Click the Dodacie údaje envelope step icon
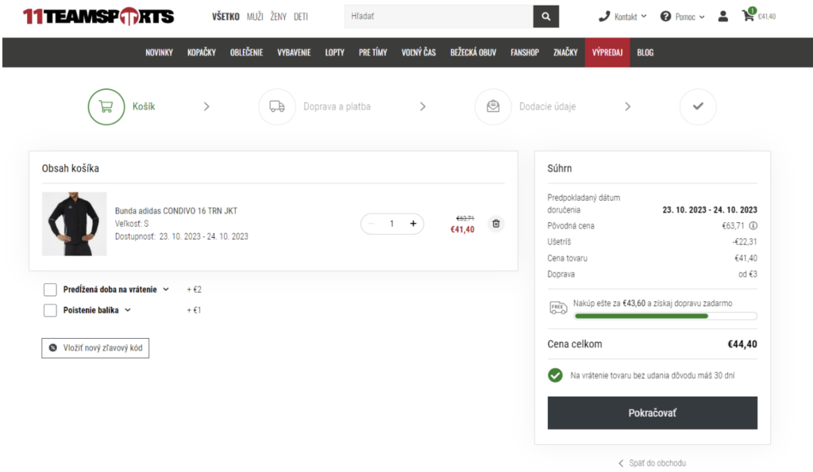Viewport: 813px width, 472px height. (493, 107)
